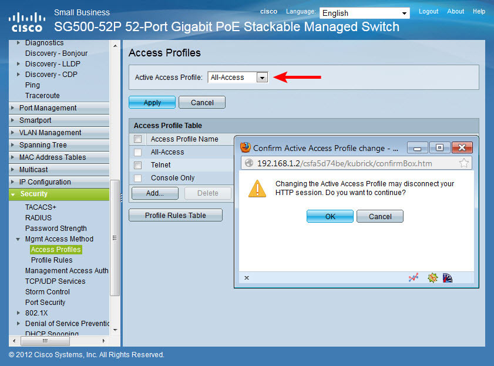Expand the 802.1X tree node arrow
The height and width of the screenshot is (366, 494).
[x=18, y=313]
